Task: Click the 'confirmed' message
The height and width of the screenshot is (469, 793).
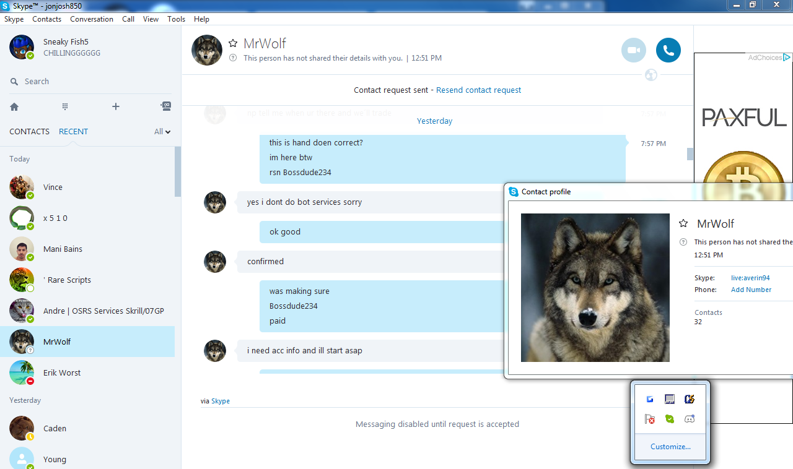Action: 265,261
